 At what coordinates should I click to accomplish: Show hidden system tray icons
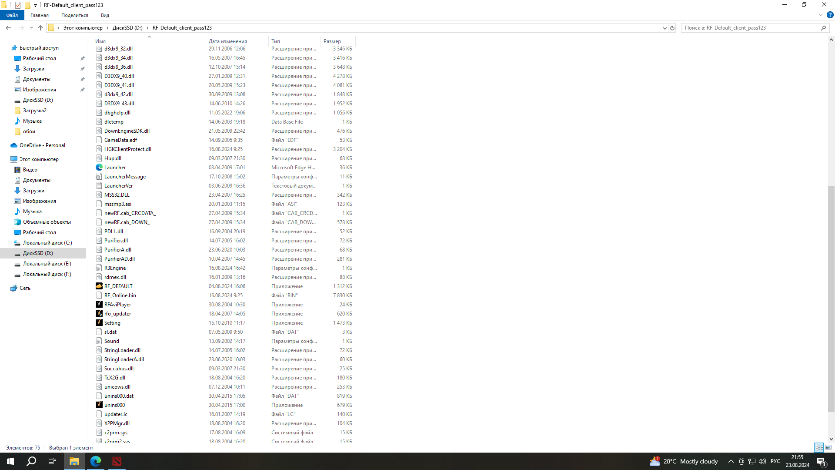click(731, 461)
